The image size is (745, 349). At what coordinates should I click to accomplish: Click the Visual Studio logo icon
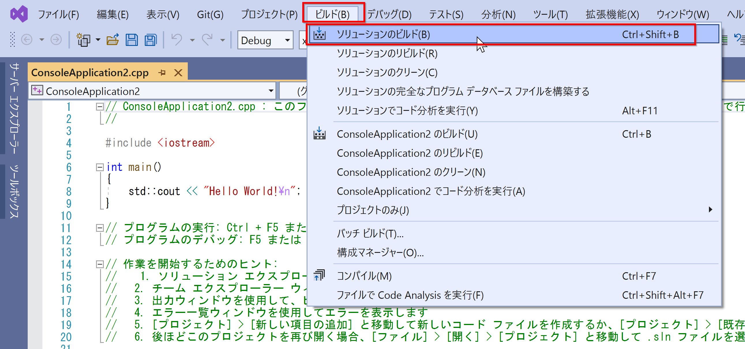coord(19,14)
